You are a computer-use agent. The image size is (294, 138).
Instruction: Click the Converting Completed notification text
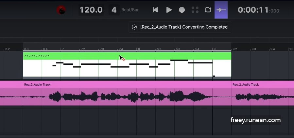[x=184, y=27]
